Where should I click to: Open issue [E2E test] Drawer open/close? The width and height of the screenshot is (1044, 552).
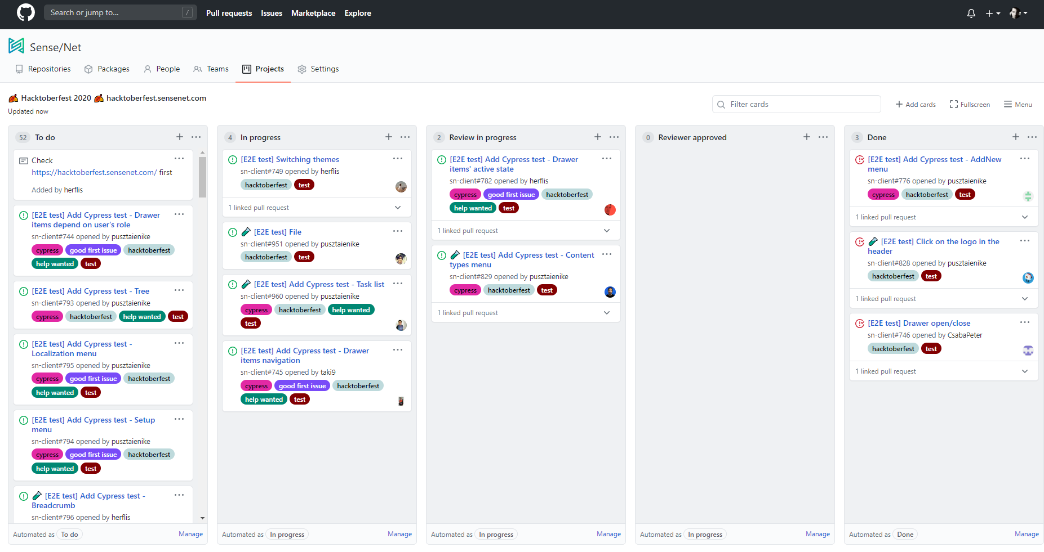click(919, 323)
